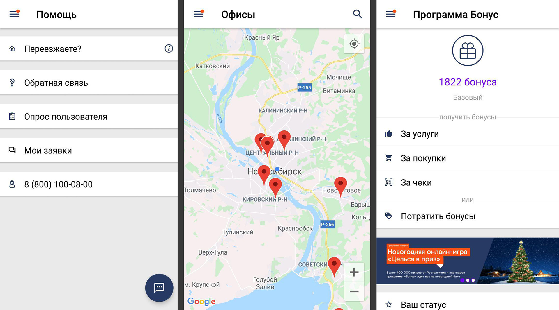The width and height of the screenshot is (559, 310).
Task: Select За услуги bonus option
Action: point(468,134)
